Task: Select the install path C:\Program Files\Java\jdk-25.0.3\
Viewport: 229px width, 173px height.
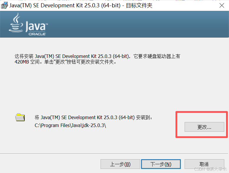Action: [x=70, y=125]
